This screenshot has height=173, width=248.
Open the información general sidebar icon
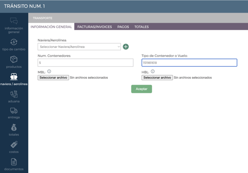point(14,21)
